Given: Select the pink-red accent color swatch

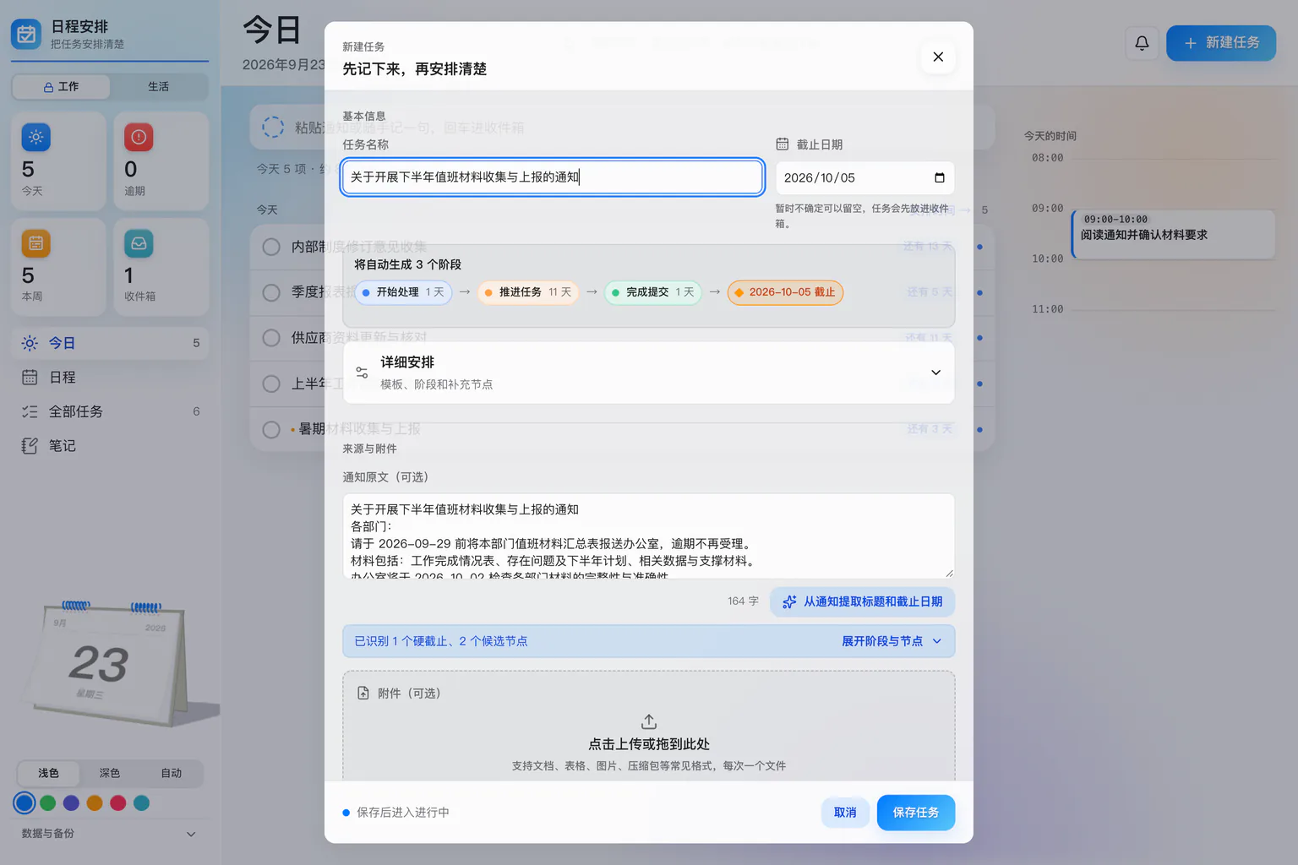Looking at the screenshot, I should point(118,802).
